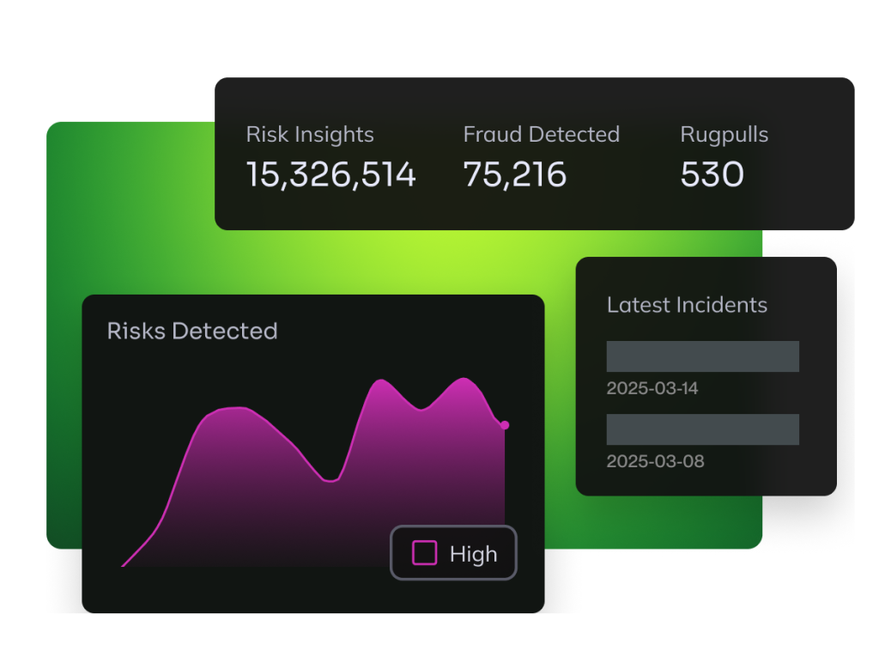Click the 15,326,514 Risk Insights value
Viewport: 879px width, 651px height.
click(330, 174)
